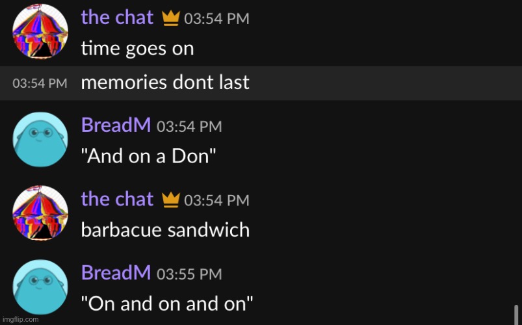This screenshot has height=325, width=522.
Task: Select "the chat" username above "barbacue sandwich"
Action: tap(117, 198)
